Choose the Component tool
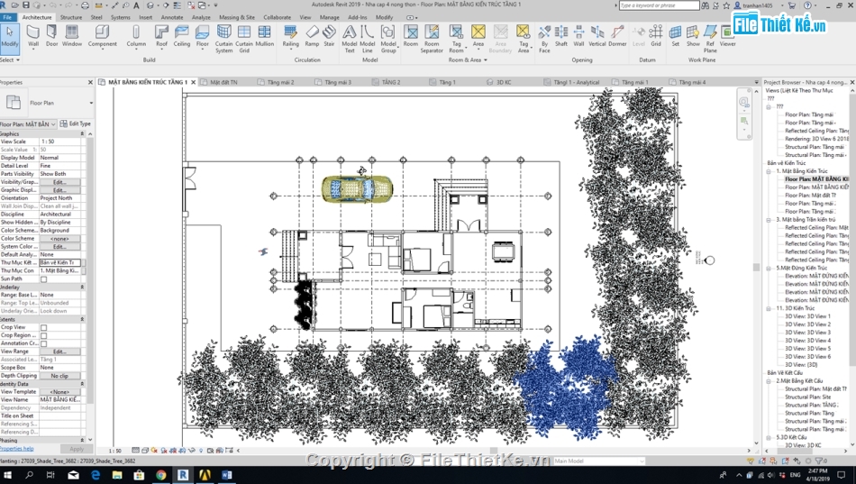 102,36
